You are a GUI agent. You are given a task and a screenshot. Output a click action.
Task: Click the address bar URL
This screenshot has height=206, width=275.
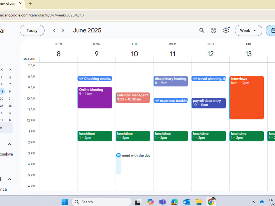[x=42, y=15]
